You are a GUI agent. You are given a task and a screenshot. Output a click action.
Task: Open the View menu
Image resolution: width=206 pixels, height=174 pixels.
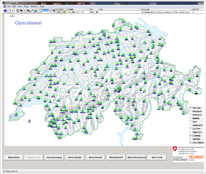point(20,7)
